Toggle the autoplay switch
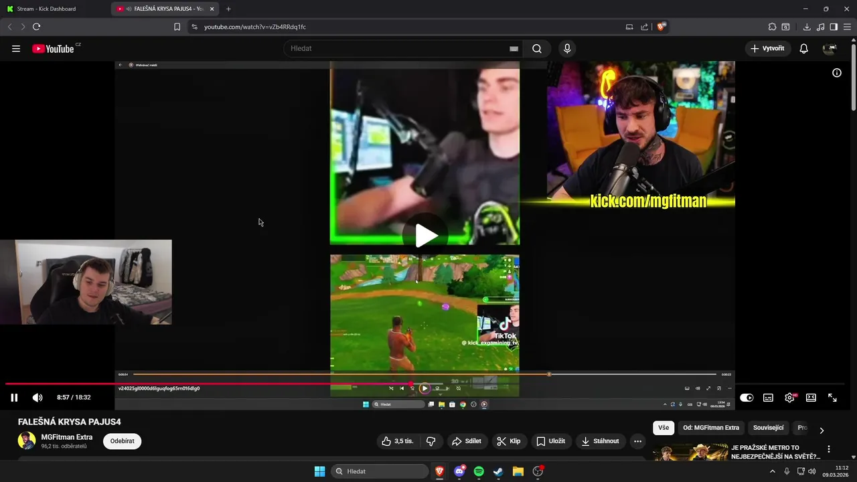 [747, 398]
